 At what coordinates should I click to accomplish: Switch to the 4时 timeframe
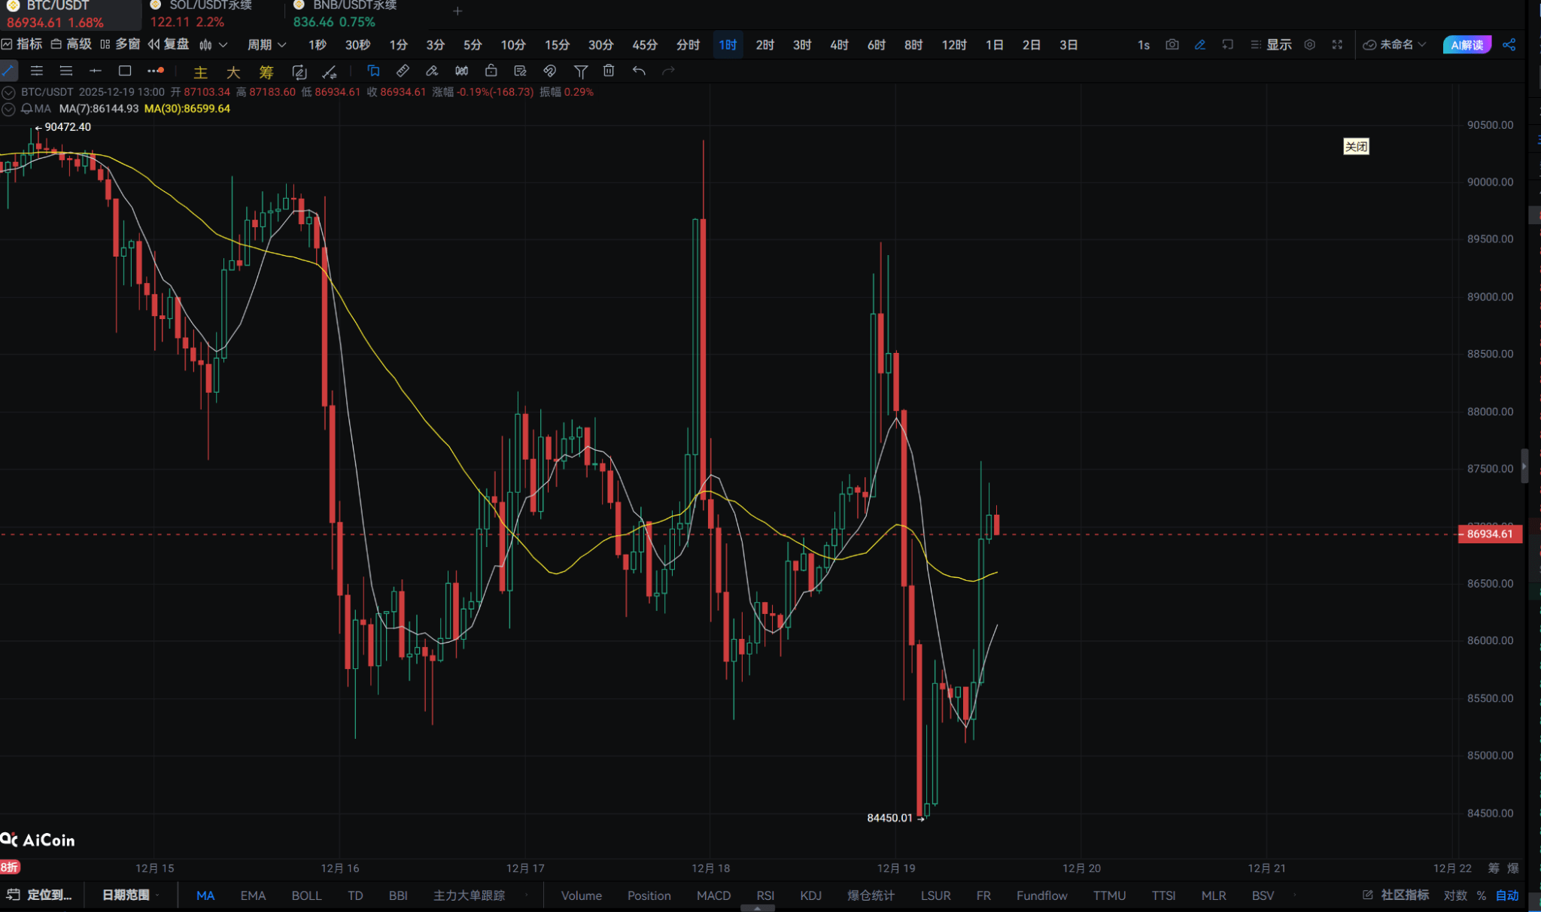pyautogui.click(x=839, y=44)
